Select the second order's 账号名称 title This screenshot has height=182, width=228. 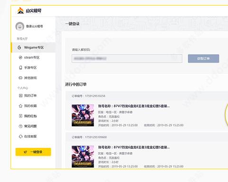134,147
